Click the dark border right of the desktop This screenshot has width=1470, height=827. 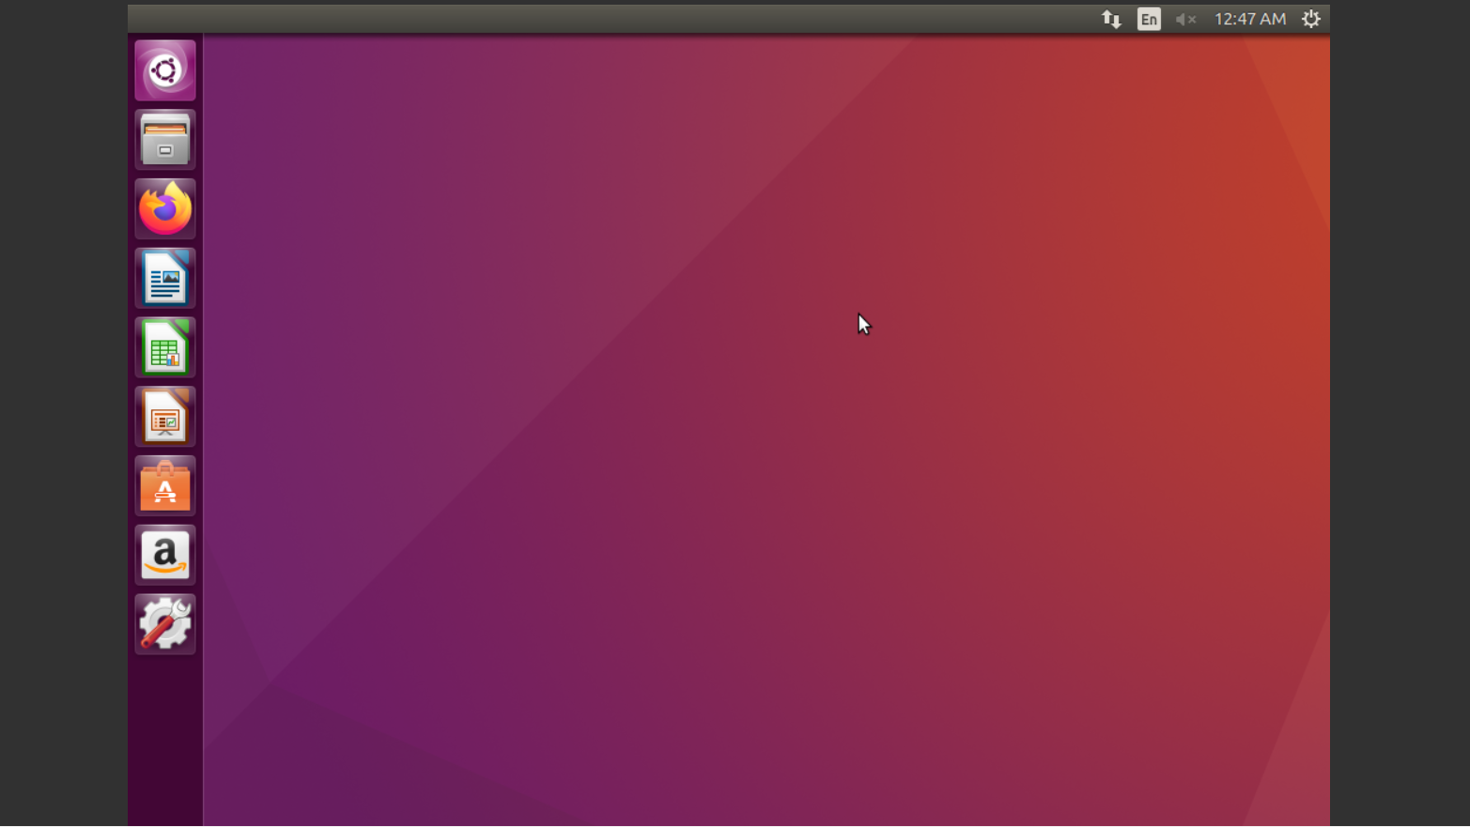point(1400,413)
